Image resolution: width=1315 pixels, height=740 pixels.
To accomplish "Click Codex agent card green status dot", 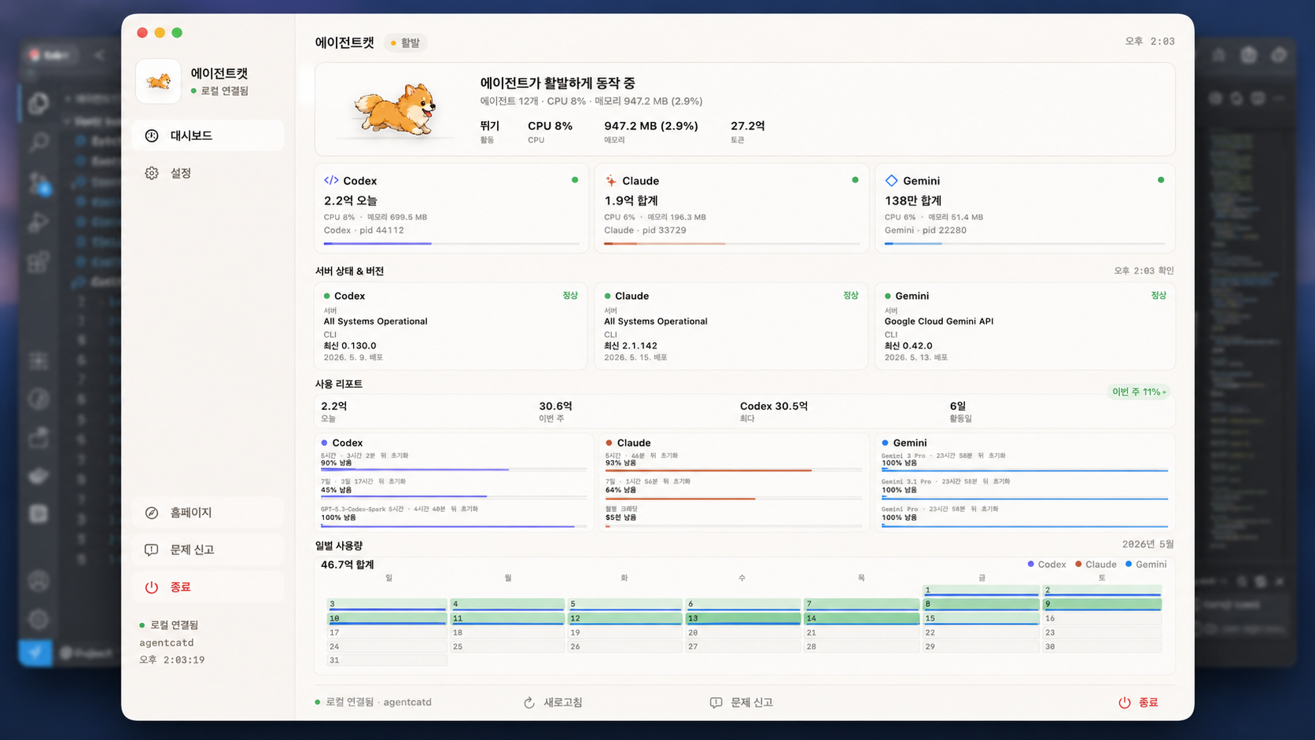I will tap(575, 180).
